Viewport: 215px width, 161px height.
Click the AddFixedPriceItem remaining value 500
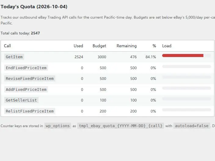[133, 90]
